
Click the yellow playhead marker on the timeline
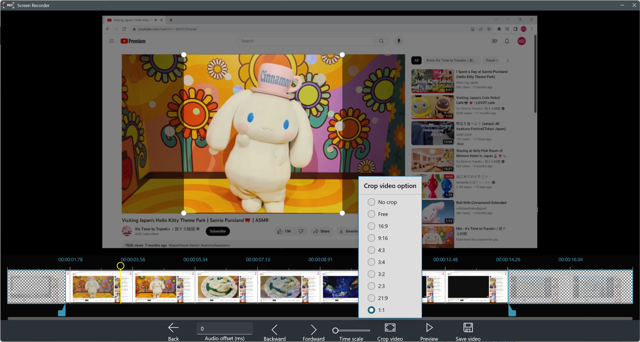(x=121, y=266)
